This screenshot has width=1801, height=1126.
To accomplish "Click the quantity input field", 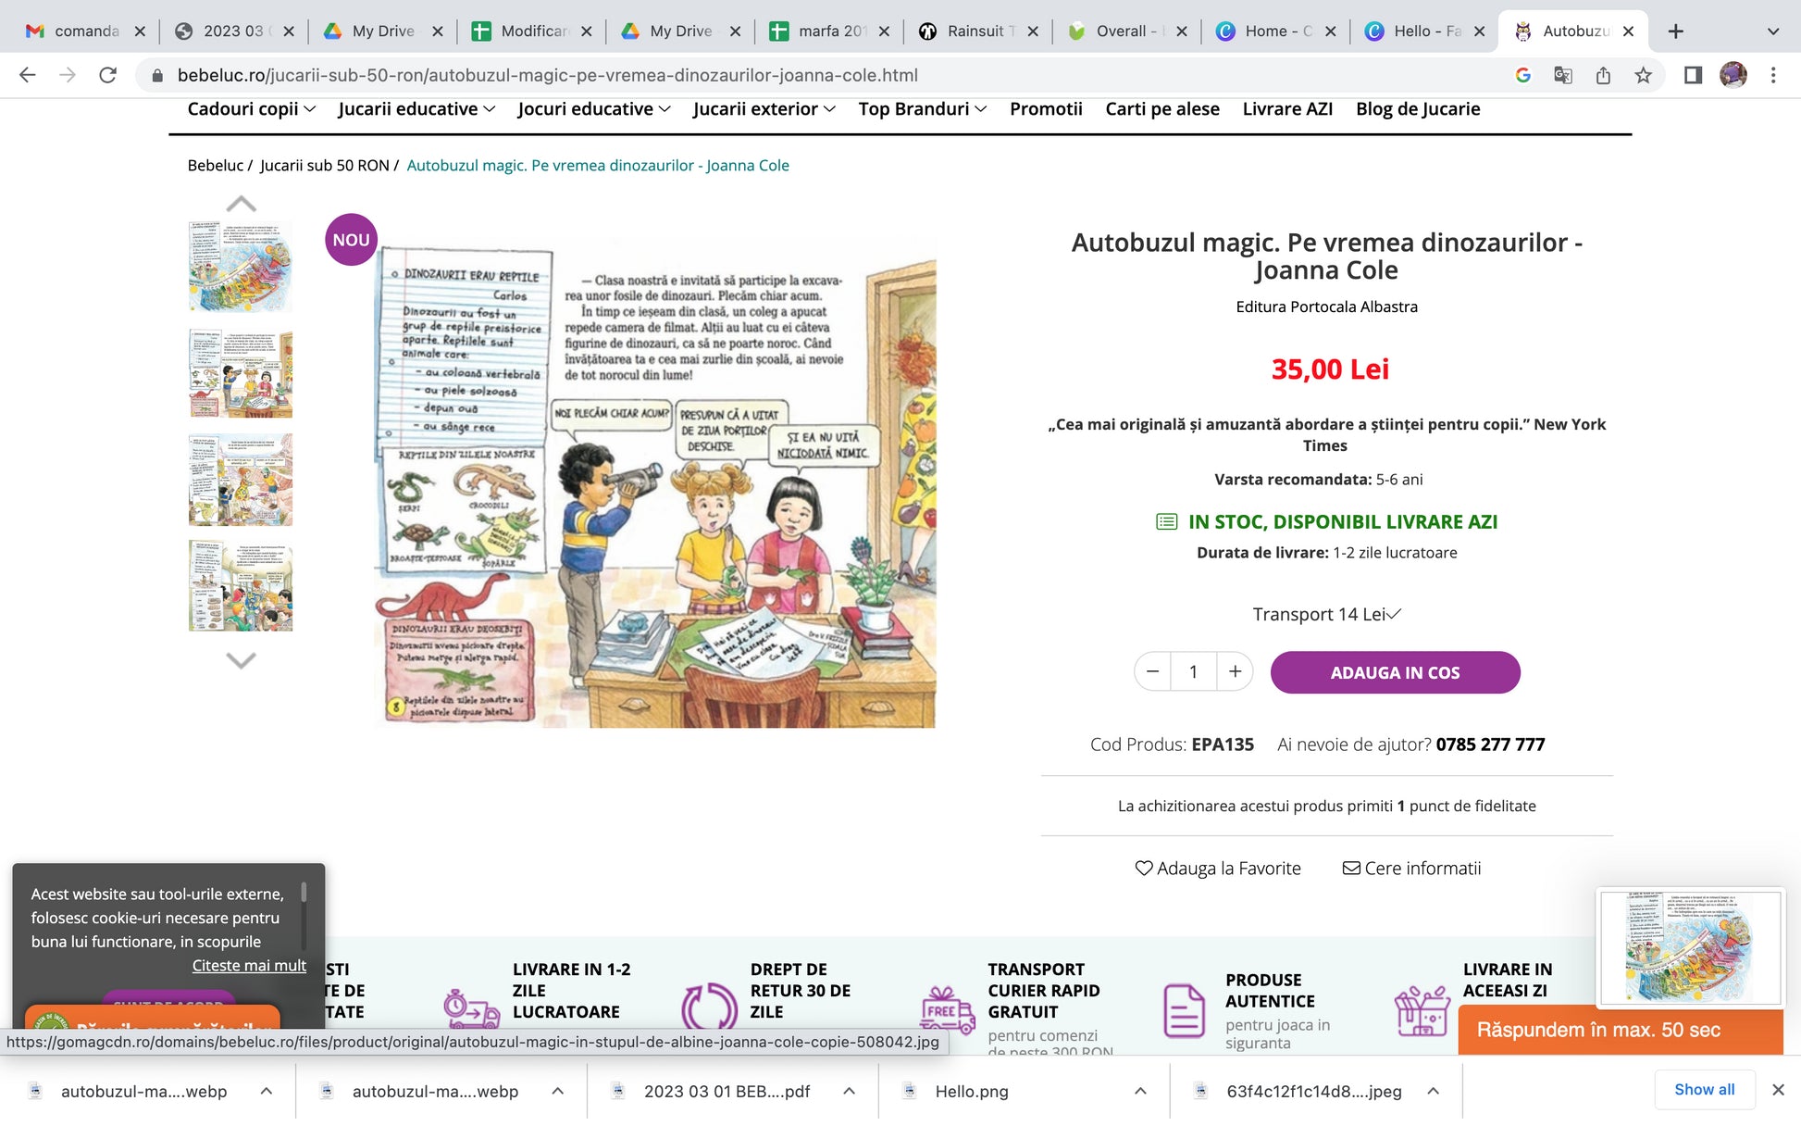I will [1193, 671].
